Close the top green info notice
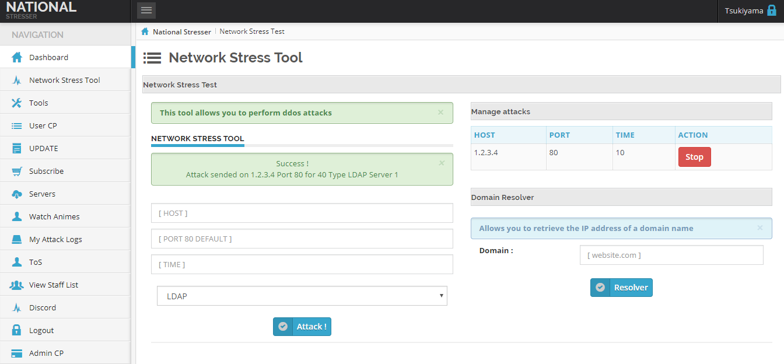784x364 pixels. click(441, 112)
